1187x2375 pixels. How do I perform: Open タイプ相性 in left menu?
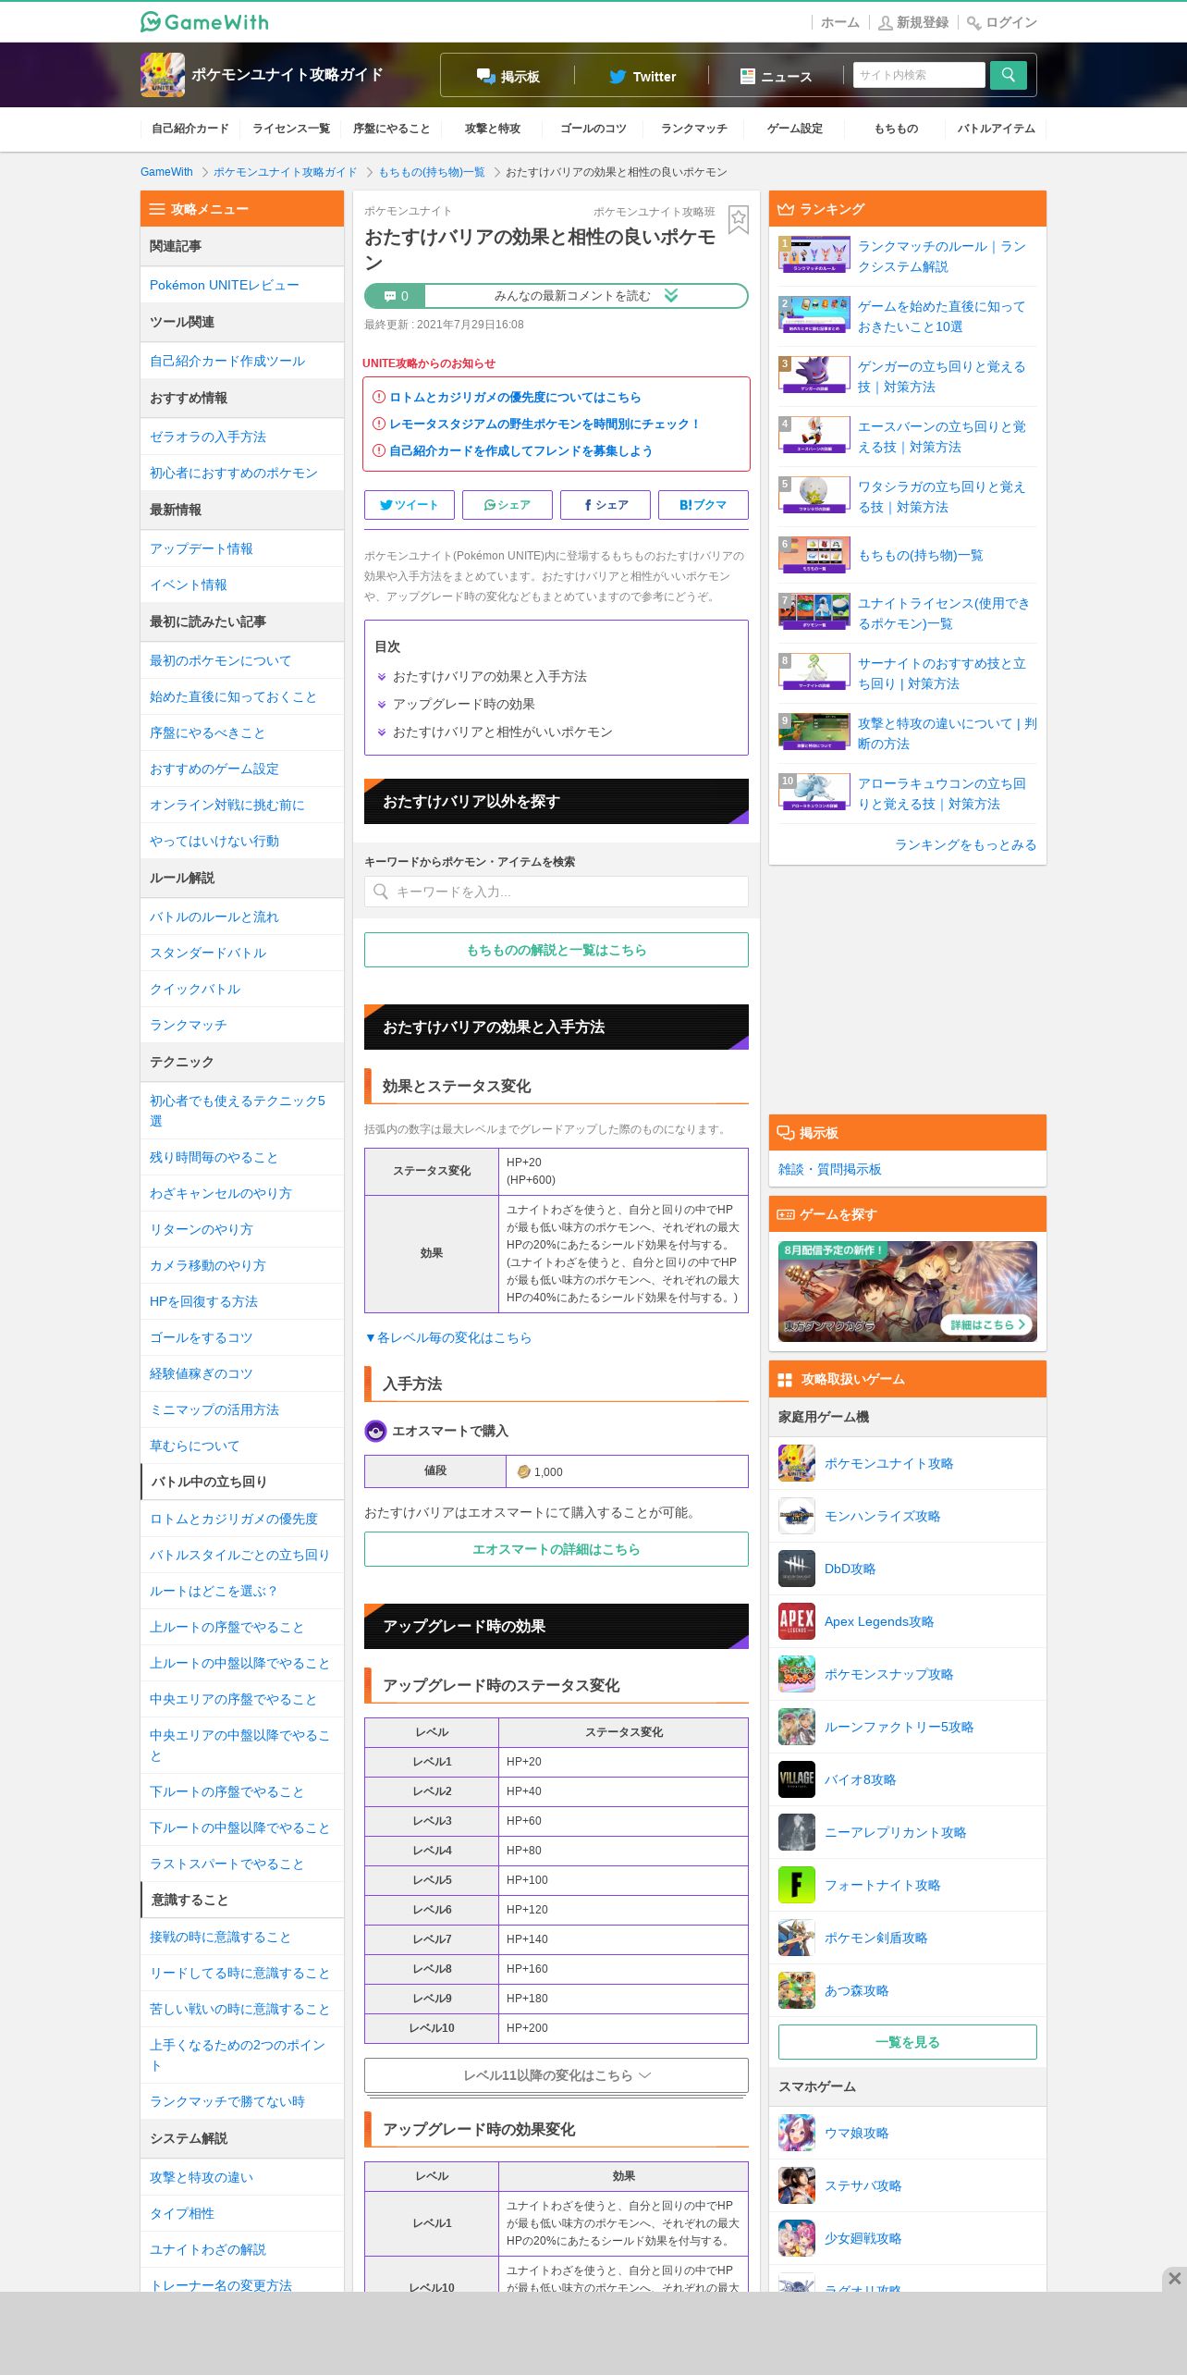click(x=182, y=2213)
